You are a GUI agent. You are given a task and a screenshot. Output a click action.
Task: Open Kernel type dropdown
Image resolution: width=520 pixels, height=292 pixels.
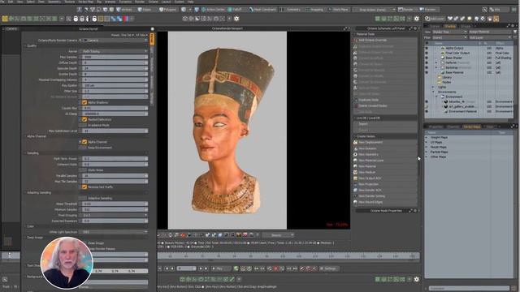(115, 51)
